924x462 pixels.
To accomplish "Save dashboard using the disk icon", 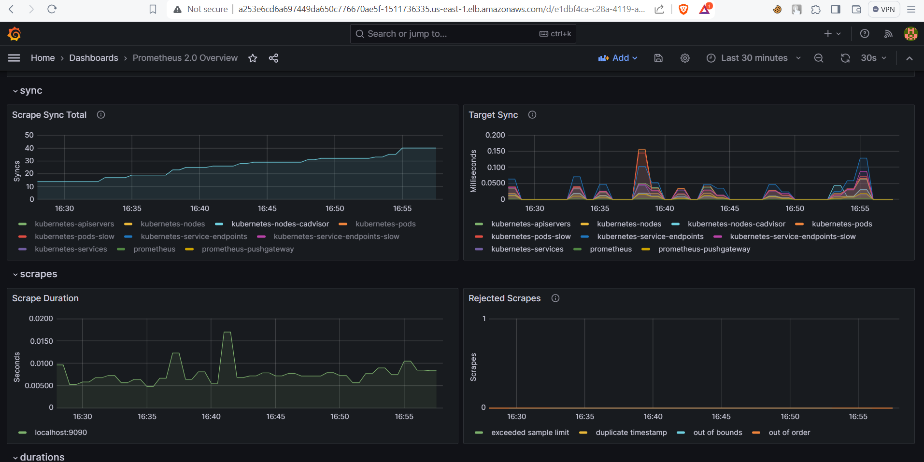I will click(x=658, y=58).
